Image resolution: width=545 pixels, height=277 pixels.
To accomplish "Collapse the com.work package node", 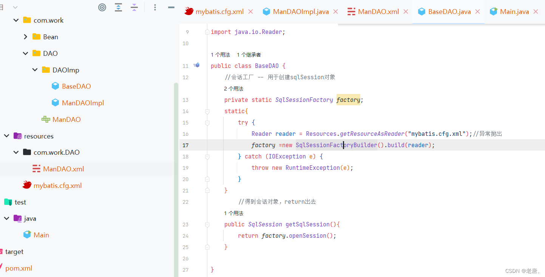I will tap(16, 20).
